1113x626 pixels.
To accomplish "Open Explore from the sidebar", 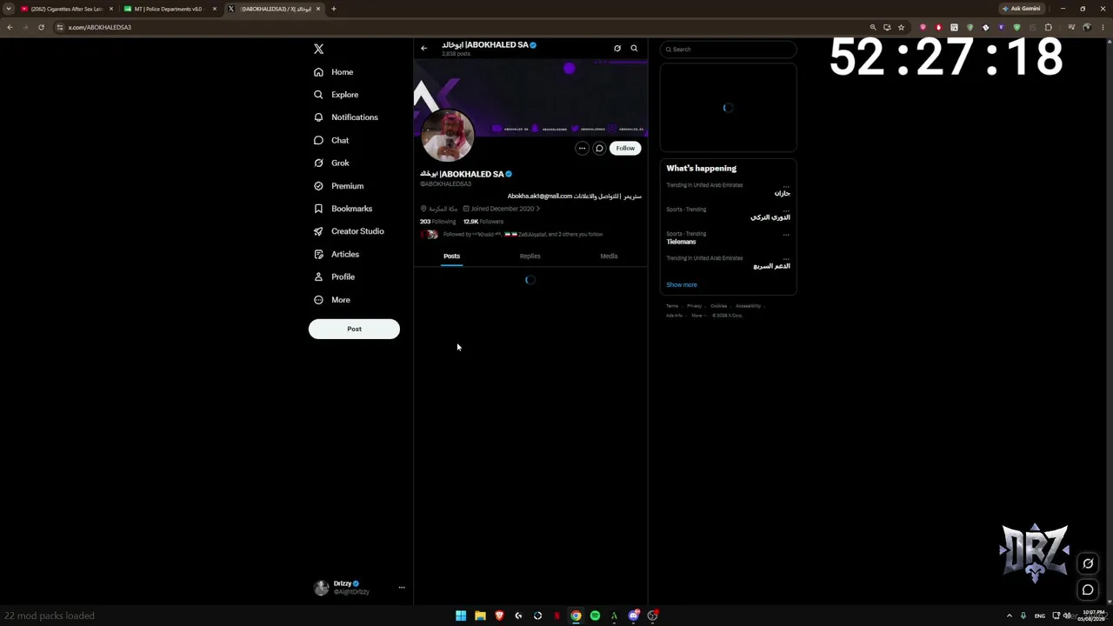I will pyautogui.click(x=336, y=95).
